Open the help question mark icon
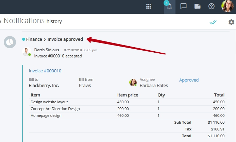Viewport: 236px width, 142px height. [211, 6]
